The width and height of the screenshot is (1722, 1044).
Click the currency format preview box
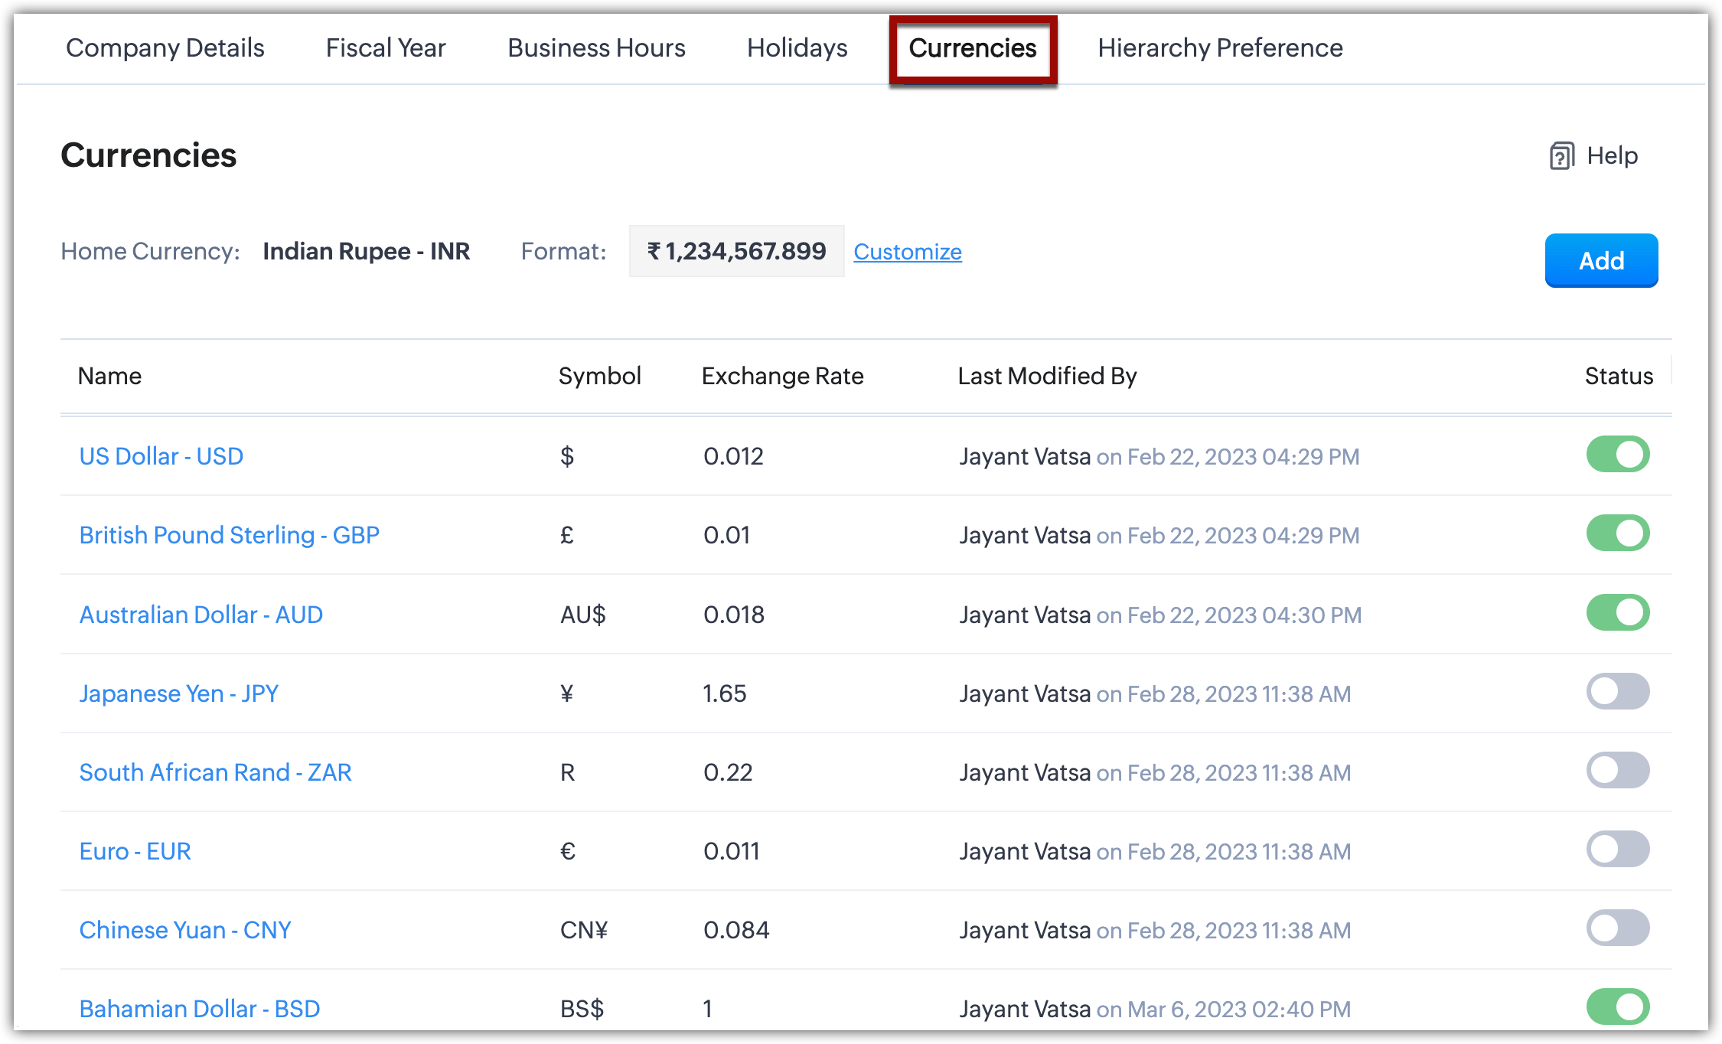pos(736,252)
